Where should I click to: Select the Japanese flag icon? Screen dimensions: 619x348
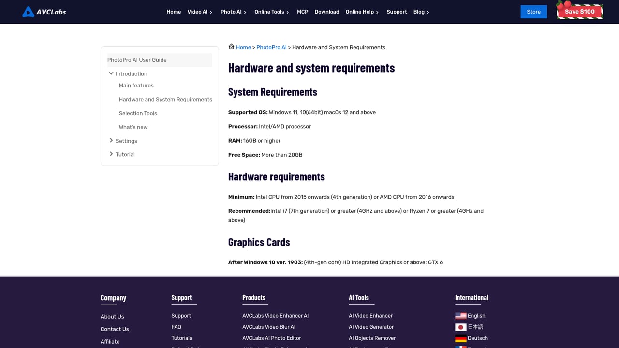coord(460,327)
